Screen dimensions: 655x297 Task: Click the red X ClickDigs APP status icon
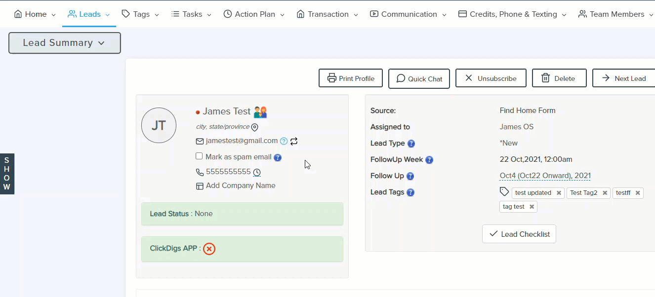209,249
